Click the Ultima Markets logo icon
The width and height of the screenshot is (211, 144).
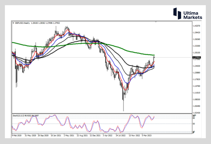click(x=175, y=12)
